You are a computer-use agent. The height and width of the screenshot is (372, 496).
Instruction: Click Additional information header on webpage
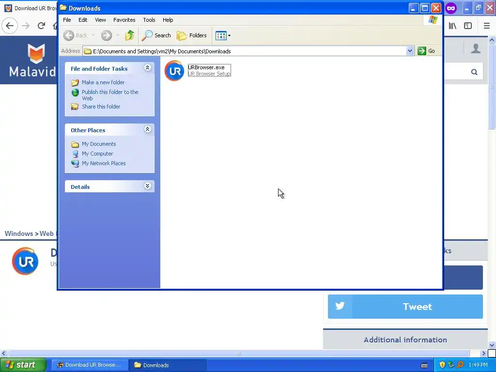point(405,340)
